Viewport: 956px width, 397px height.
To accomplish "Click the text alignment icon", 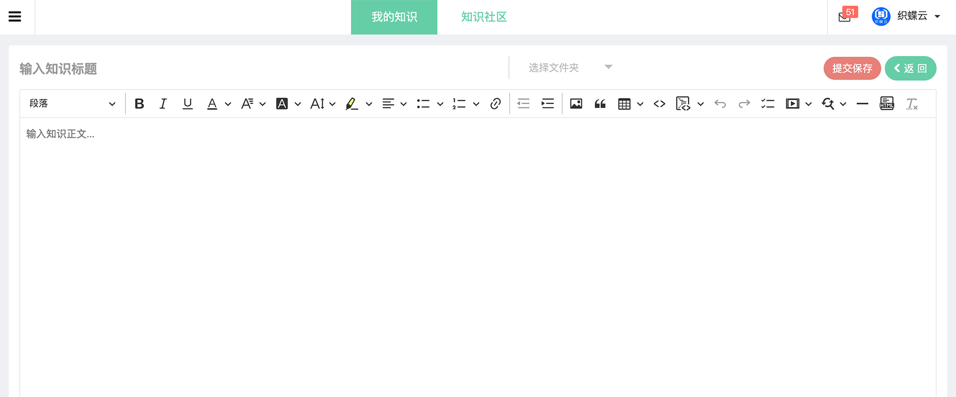I will (388, 103).
